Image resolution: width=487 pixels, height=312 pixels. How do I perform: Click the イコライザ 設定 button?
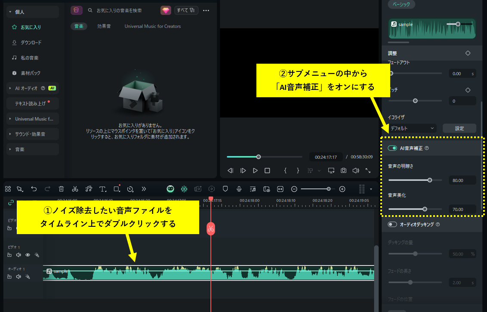pos(459,128)
